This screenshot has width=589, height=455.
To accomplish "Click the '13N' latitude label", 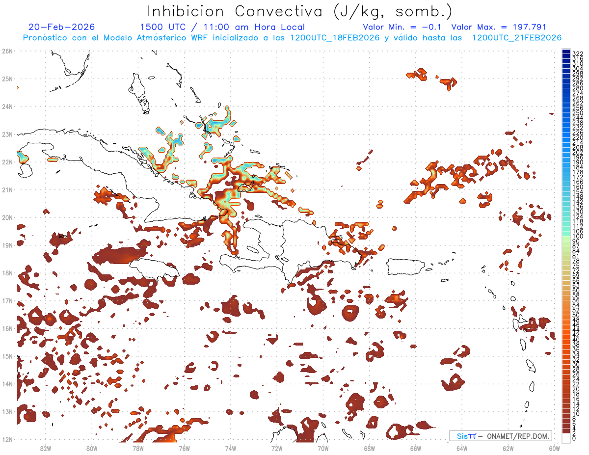I will coord(7,411).
